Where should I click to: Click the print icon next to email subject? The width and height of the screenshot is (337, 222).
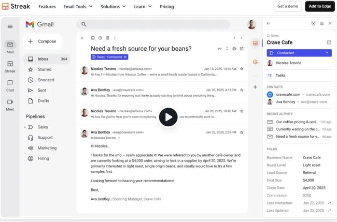[x=234, y=49]
